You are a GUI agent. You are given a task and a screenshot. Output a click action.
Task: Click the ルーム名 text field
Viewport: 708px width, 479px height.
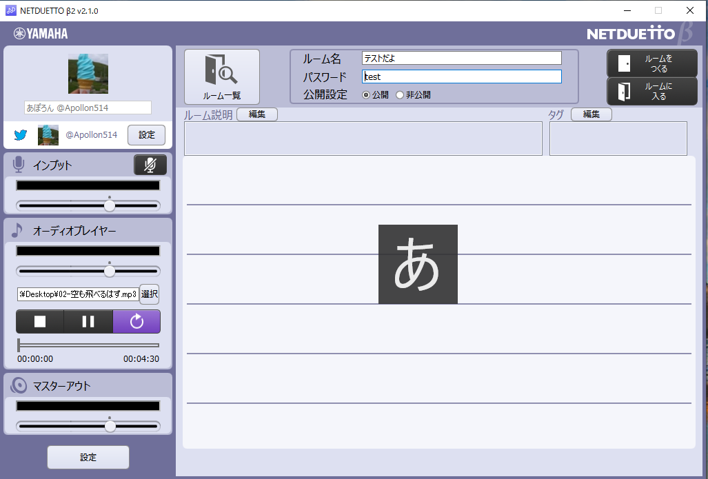coord(461,59)
